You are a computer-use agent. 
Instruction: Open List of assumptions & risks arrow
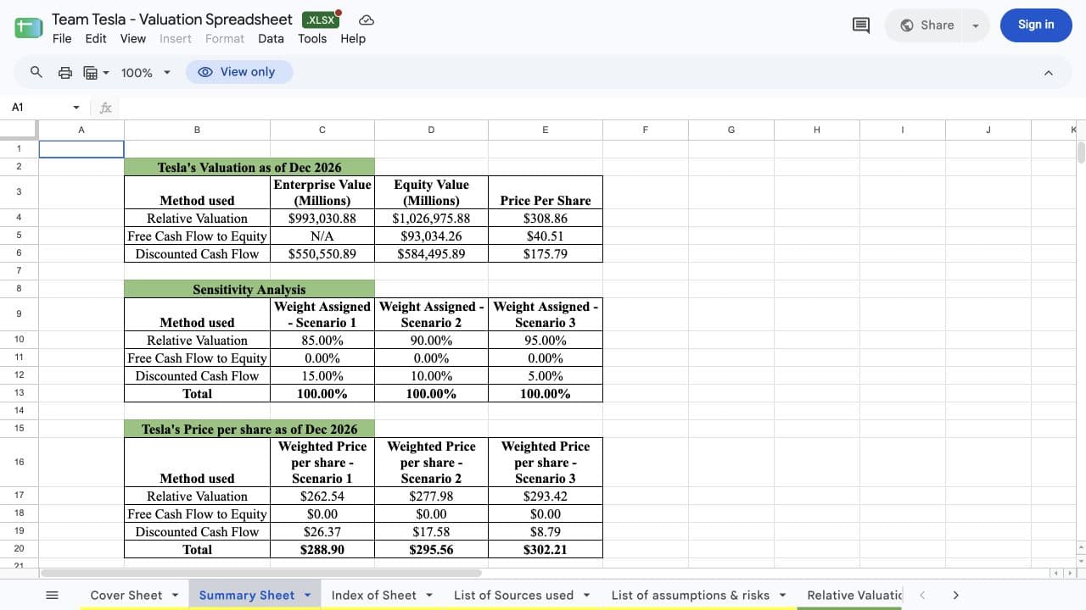[782, 595]
